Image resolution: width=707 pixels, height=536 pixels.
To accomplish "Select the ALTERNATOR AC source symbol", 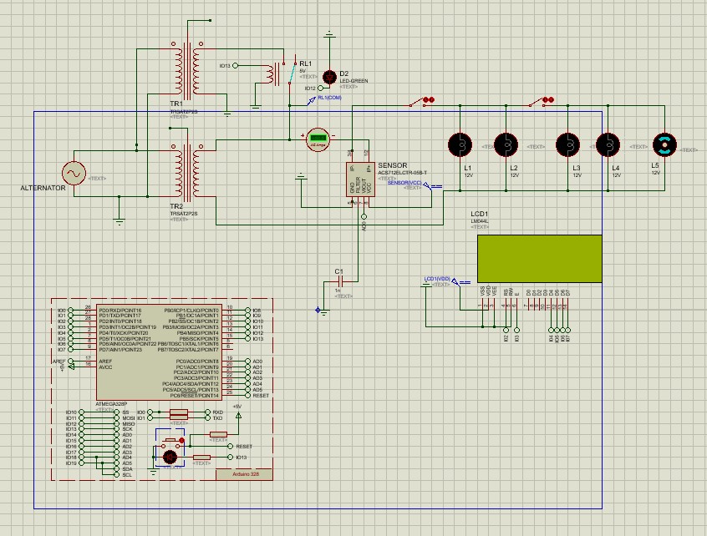I will pos(74,173).
